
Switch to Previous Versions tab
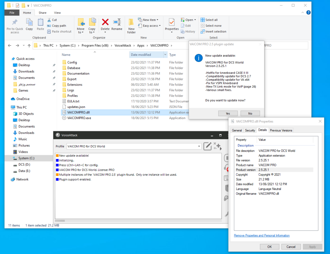(281, 130)
